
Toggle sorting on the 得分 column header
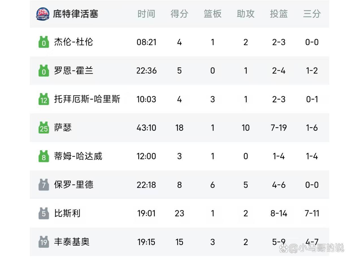179,13
